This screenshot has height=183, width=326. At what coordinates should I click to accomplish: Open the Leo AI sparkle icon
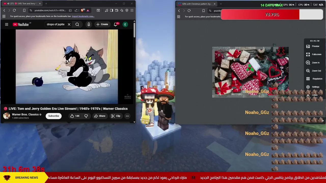tap(122, 10)
